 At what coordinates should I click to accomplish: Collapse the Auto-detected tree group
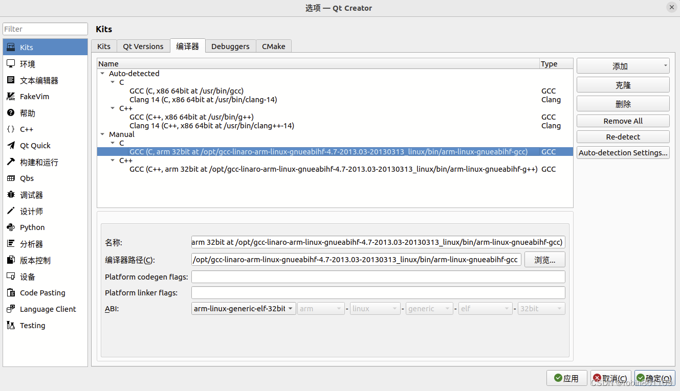coord(102,74)
